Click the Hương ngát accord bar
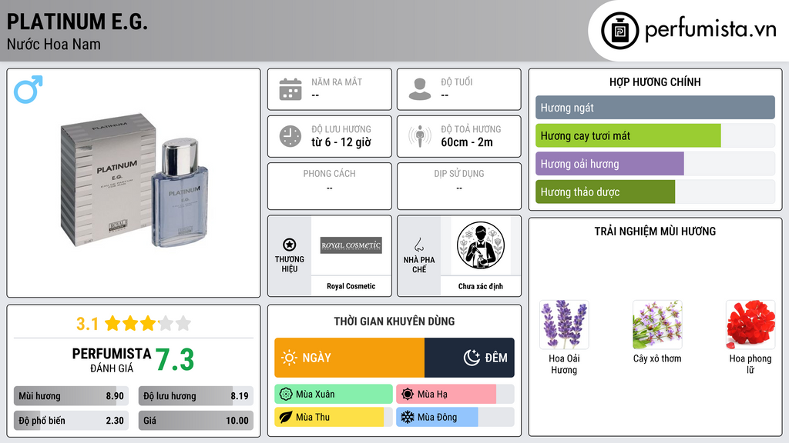This screenshot has width=789, height=443. (x=655, y=108)
